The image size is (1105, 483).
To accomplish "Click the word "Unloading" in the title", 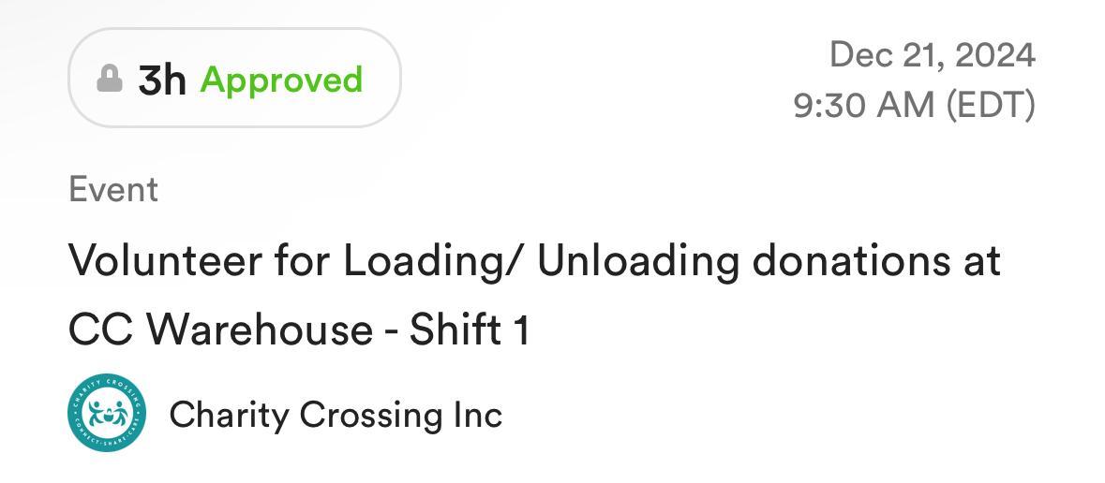I will (x=637, y=260).
